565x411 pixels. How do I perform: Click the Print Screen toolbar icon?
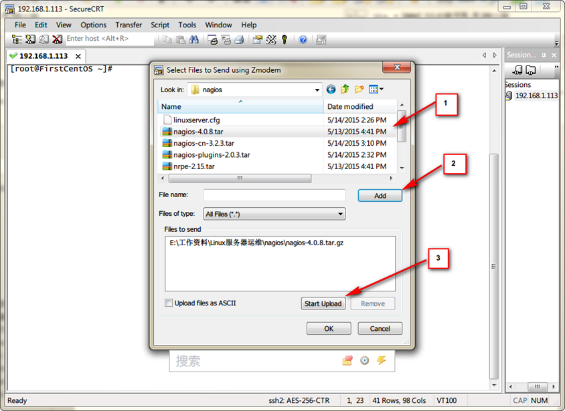point(213,39)
